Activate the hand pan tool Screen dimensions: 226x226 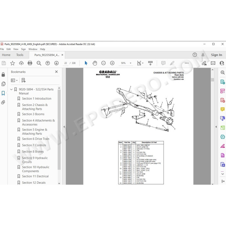[95, 63]
